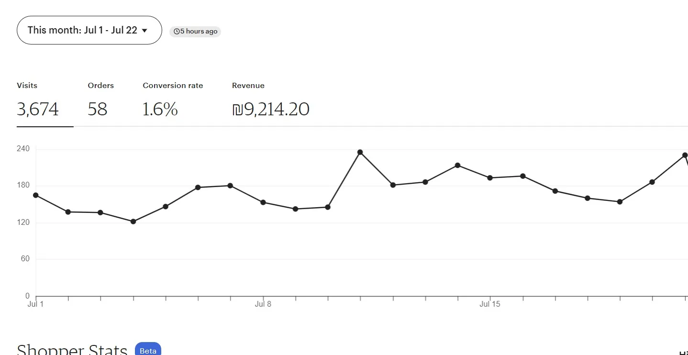Click the 58 orders total
The image size is (688, 355).
point(98,110)
